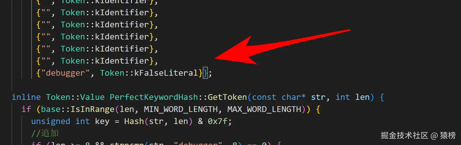Click the GetToken function name
This screenshot has width=461, height=145.
[227, 97]
